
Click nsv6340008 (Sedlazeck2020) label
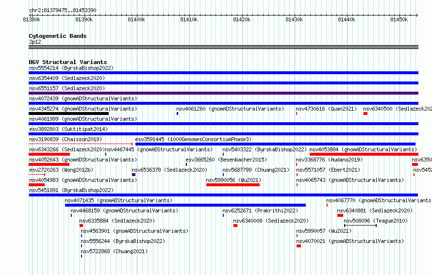coord(271,221)
